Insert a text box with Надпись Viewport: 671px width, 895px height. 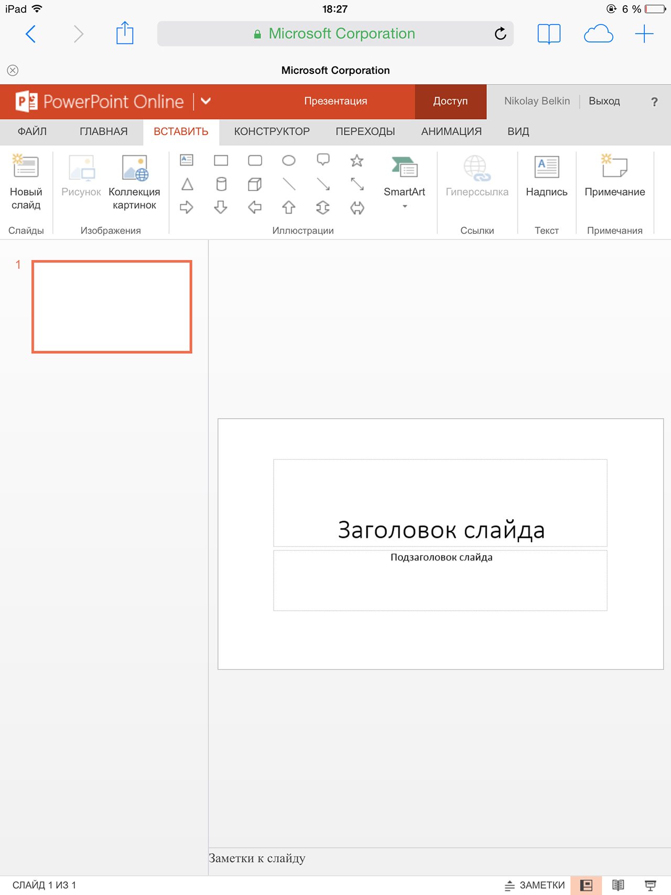coord(546,176)
